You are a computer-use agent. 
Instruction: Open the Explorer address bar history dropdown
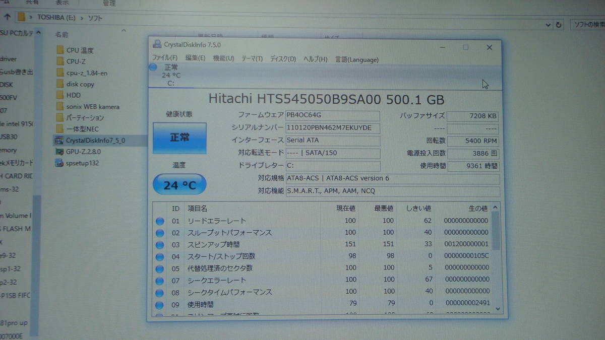pos(549,25)
